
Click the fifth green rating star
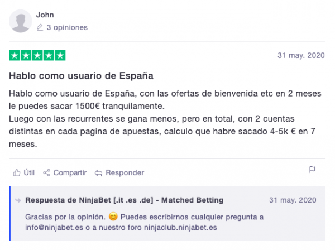pyautogui.click(x=60, y=55)
